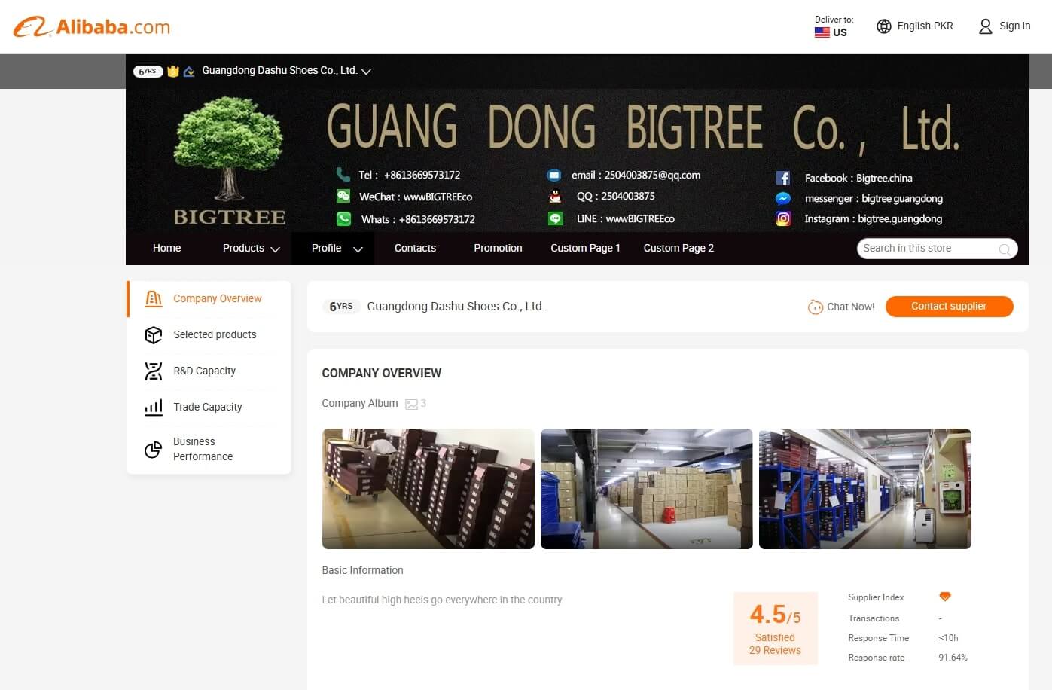Open Custom Page 1
1052x690 pixels.
pos(585,248)
